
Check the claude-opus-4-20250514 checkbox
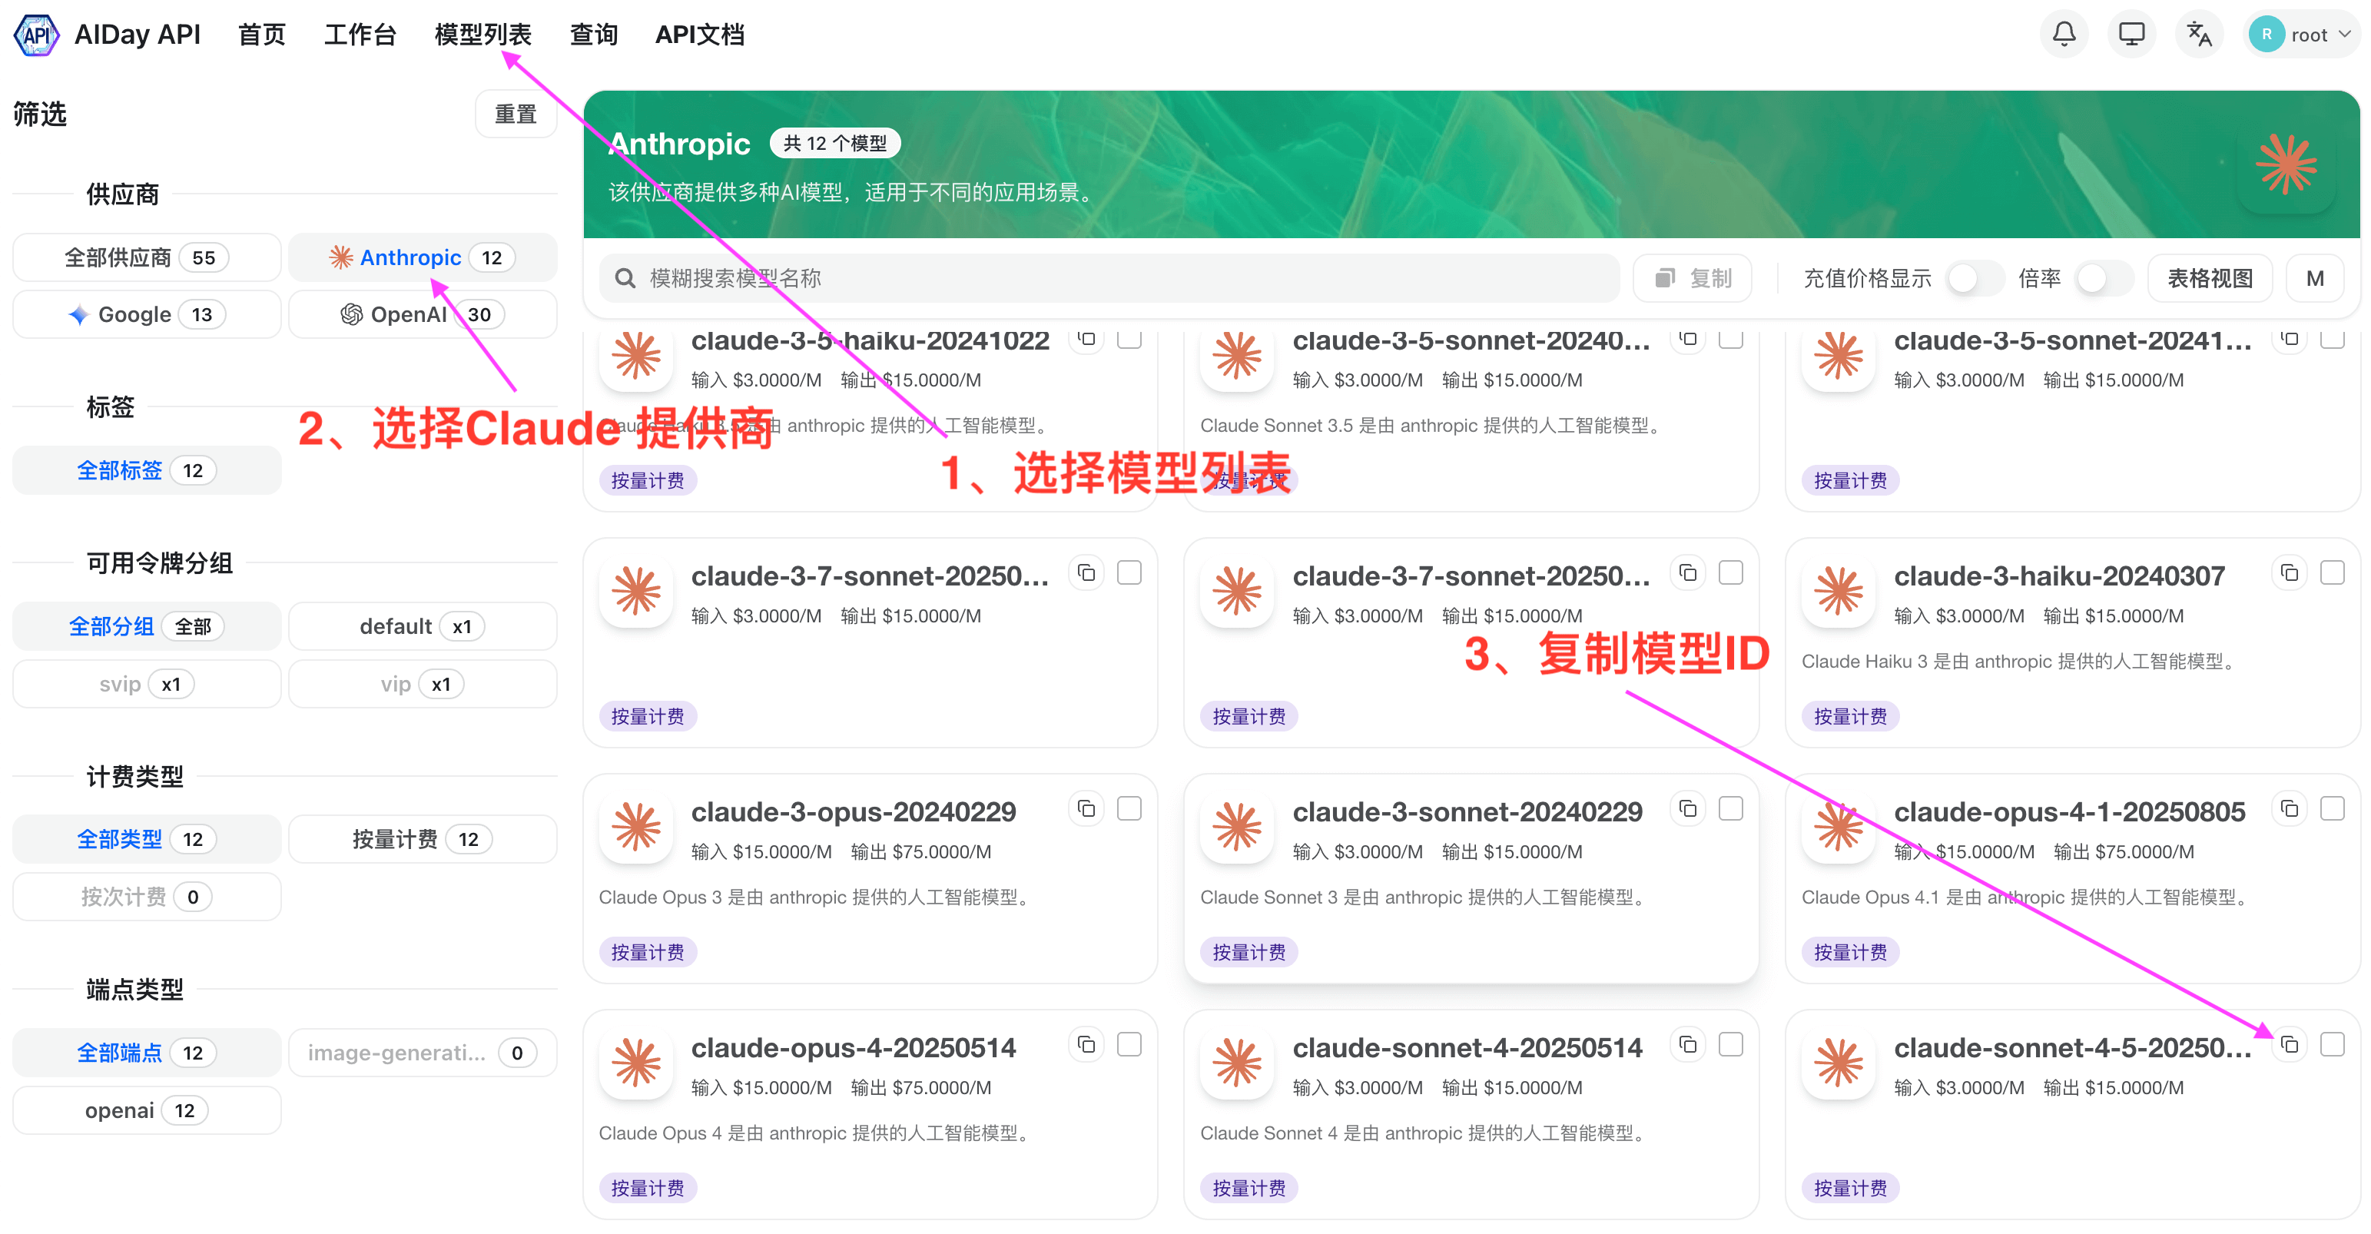coord(1129,1043)
